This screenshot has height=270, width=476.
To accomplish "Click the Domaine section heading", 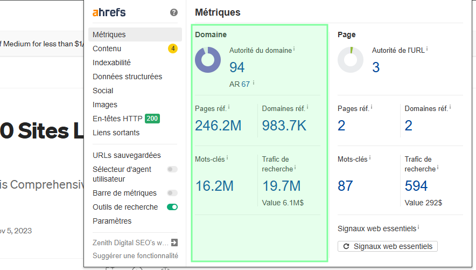I will (211, 34).
